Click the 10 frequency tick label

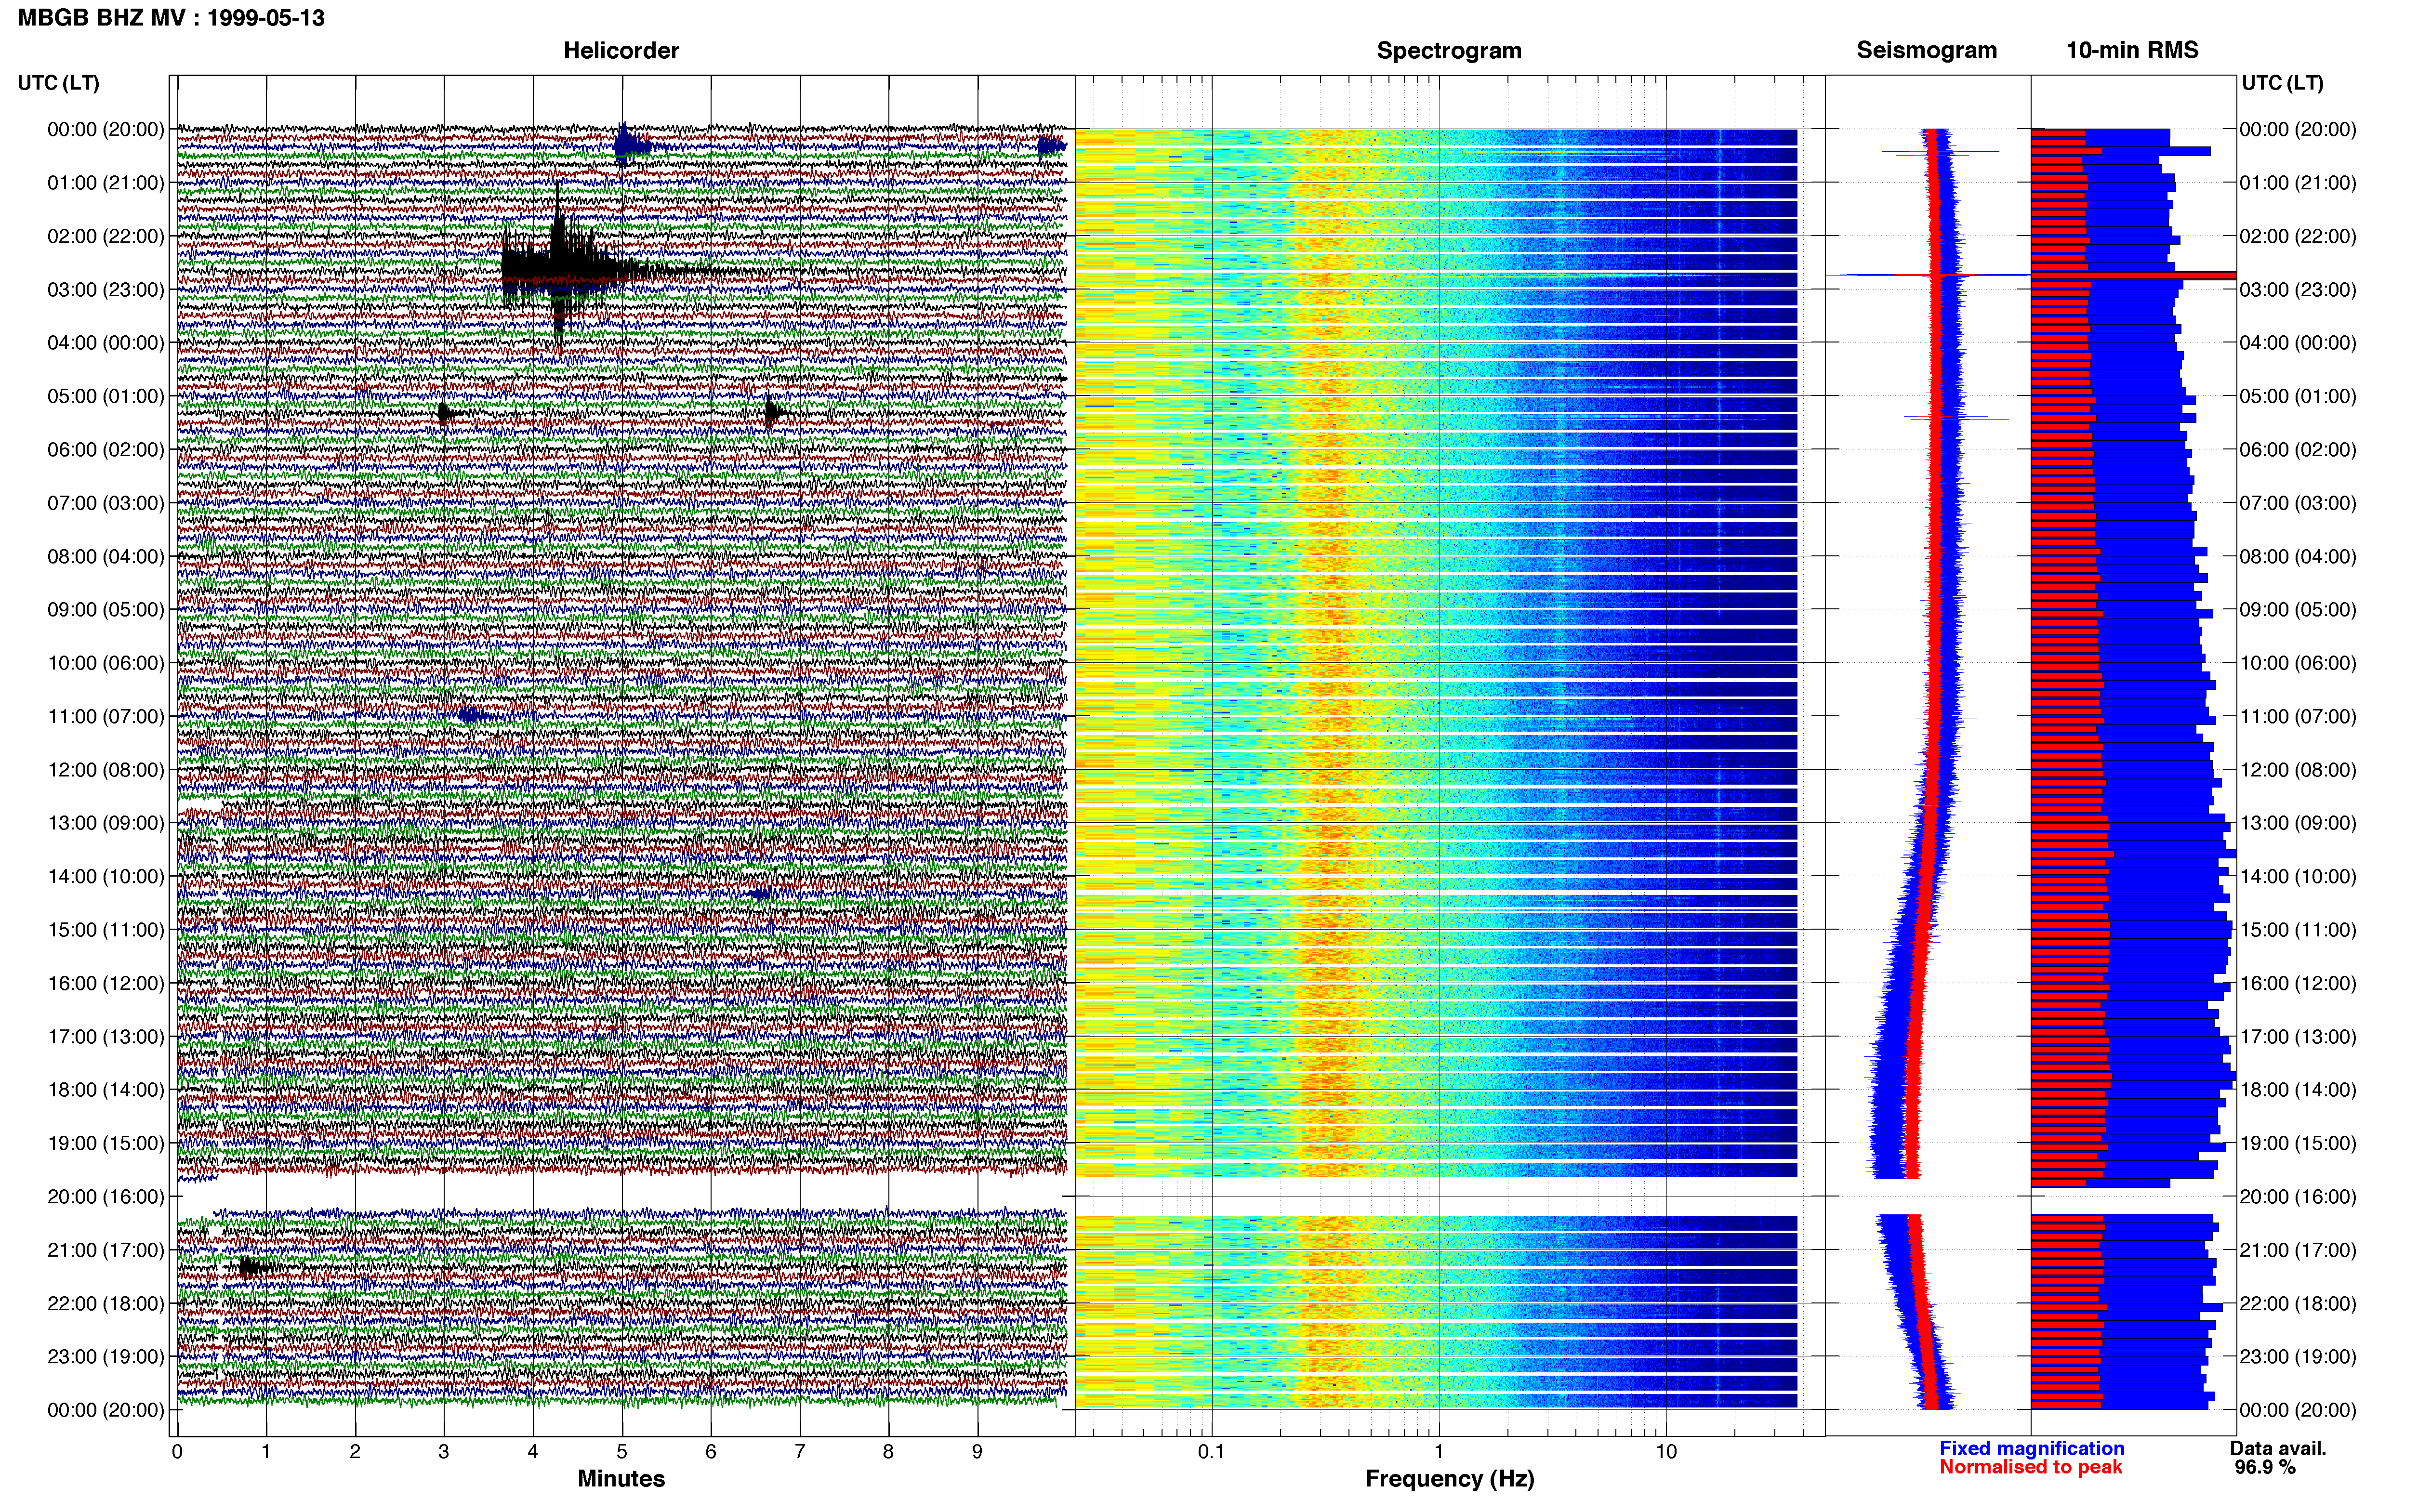tap(1666, 1451)
